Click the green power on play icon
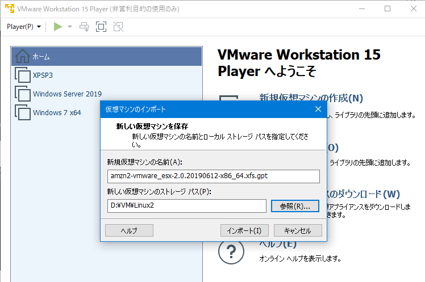The width and height of the screenshot is (425, 282). coord(58,27)
